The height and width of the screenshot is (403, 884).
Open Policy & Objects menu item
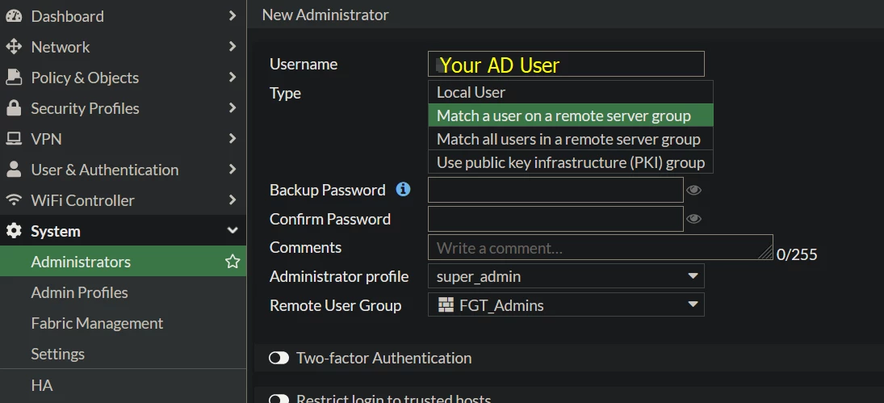[123, 78]
